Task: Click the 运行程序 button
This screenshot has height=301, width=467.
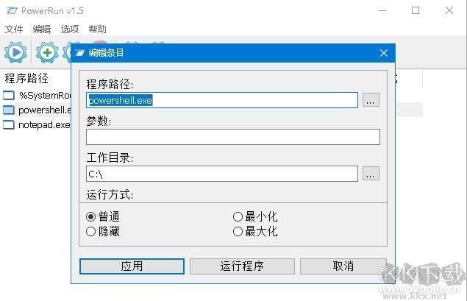Action: (x=242, y=266)
